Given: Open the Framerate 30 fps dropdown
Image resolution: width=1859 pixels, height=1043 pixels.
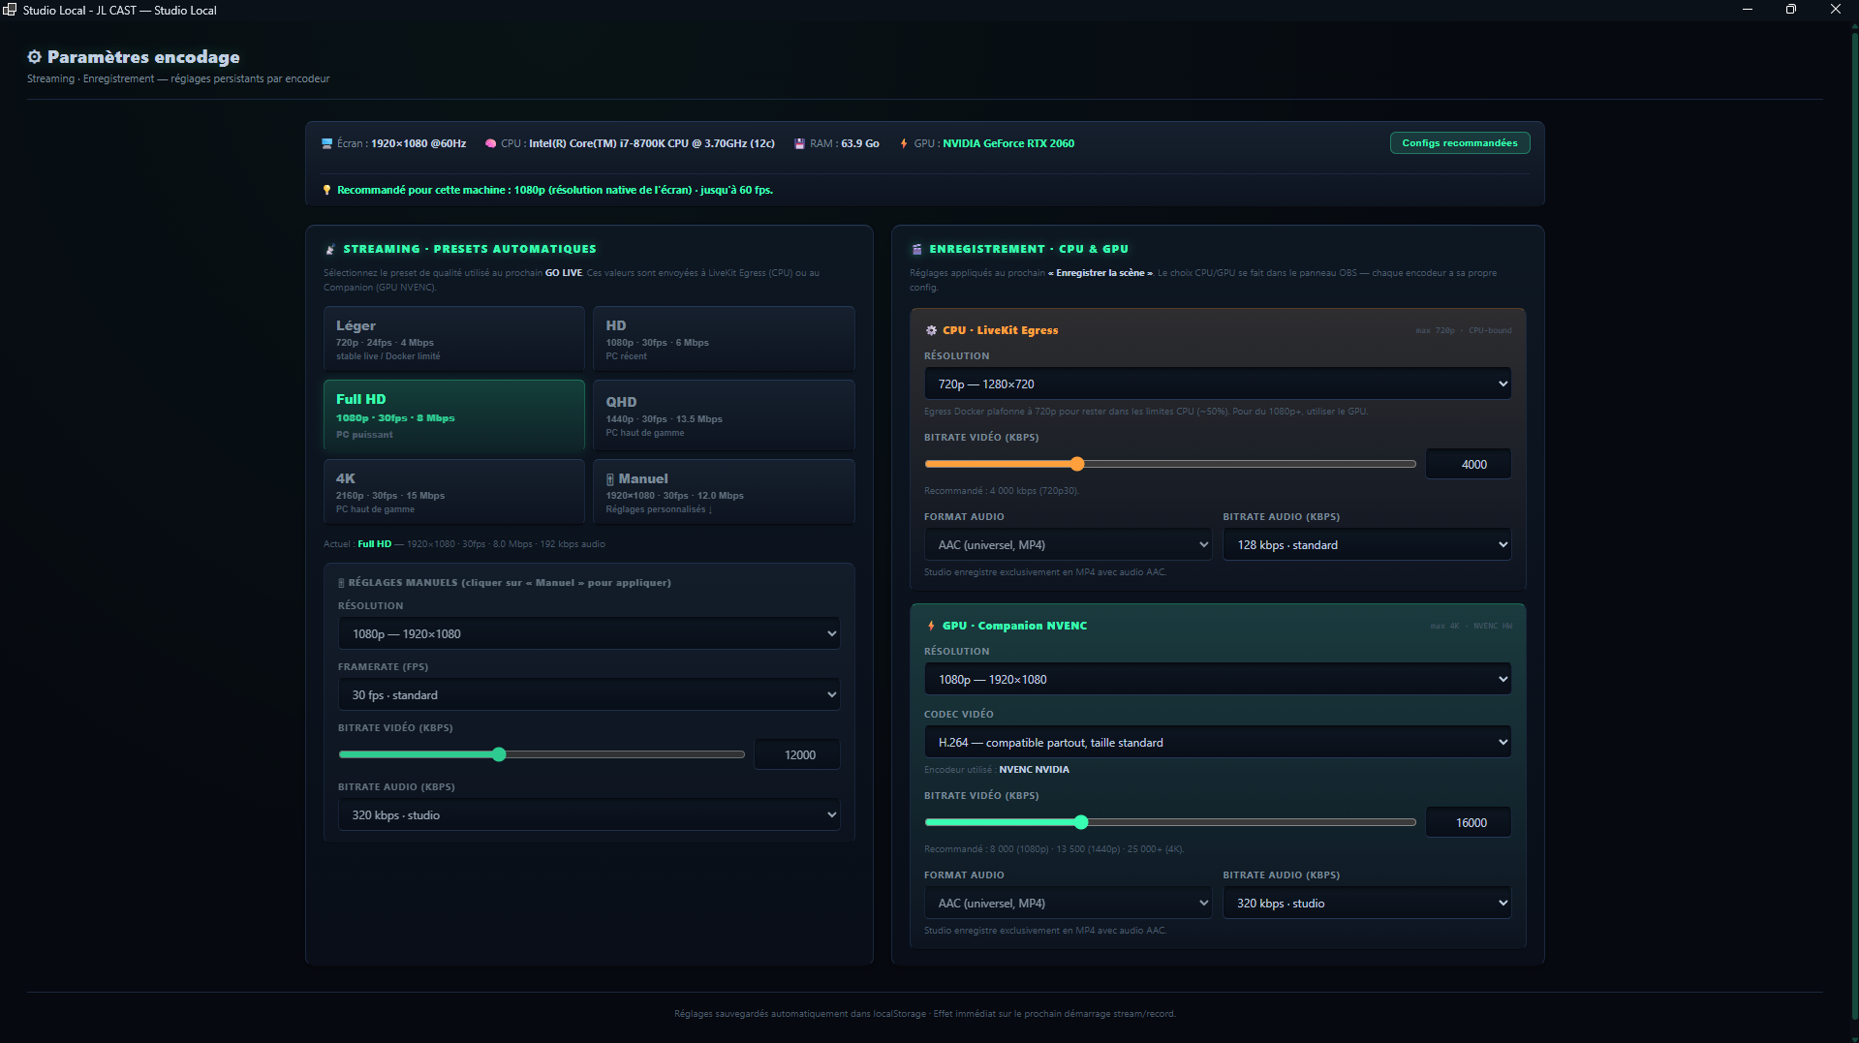Looking at the screenshot, I should (x=589, y=694).
